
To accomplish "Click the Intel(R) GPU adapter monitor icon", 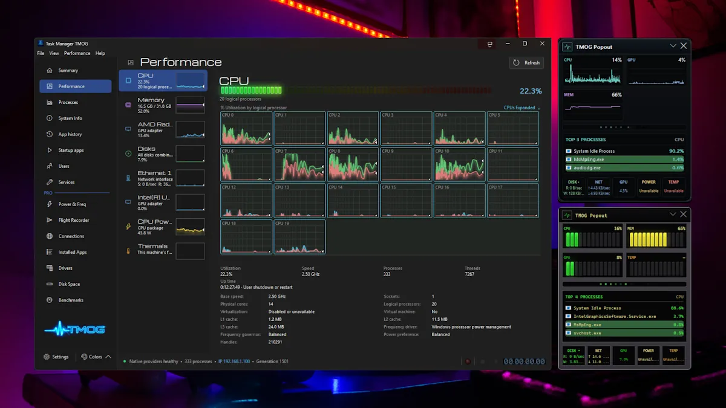I will pyautogui.click(x=128, y=202).
